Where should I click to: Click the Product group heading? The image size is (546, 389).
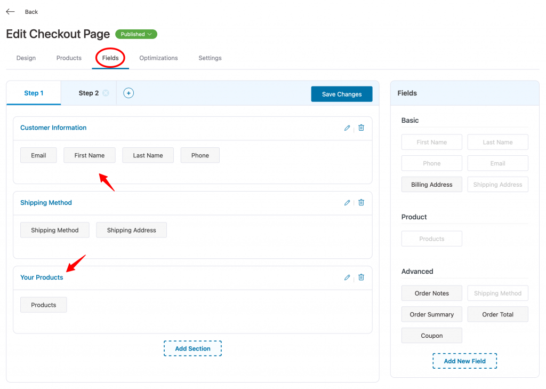coord(414,217)
